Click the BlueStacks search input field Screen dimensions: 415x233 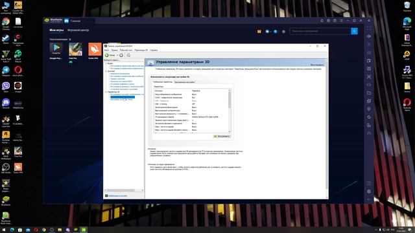pos(320,31)
